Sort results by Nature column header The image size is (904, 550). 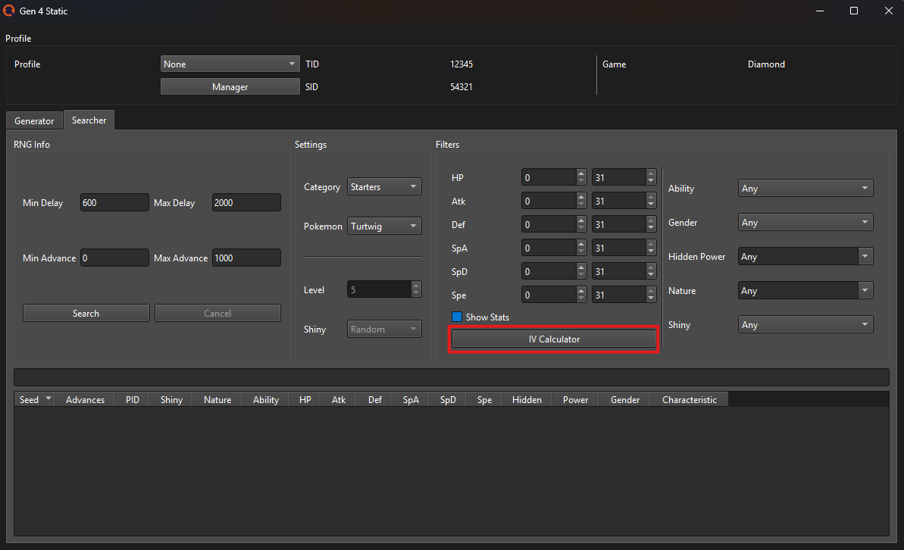tap(217, 399)
